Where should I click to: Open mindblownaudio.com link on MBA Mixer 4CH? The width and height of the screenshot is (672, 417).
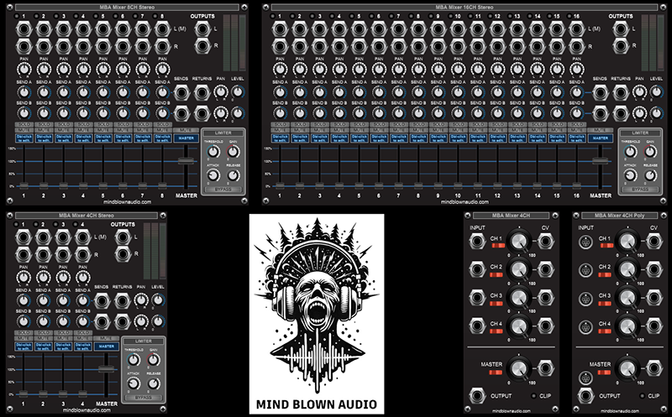(x=512, y=411)
